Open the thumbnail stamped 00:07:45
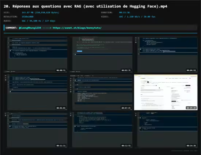 pyautogui.click(x=101, y=92)
